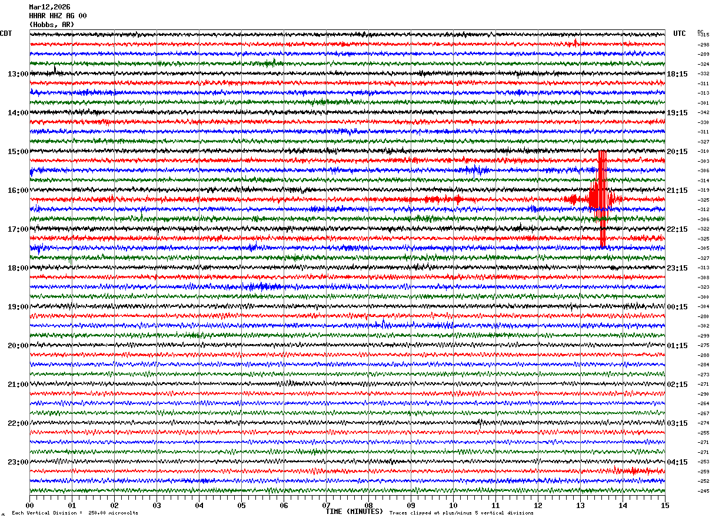Click the -245 DC offset value
This screenshot has width=712, height=521.
(703, 491)
